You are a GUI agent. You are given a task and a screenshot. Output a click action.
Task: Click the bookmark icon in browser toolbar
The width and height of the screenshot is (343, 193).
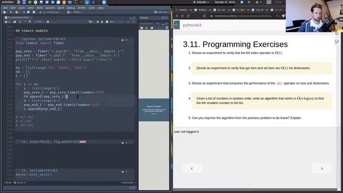click(204, 16)
